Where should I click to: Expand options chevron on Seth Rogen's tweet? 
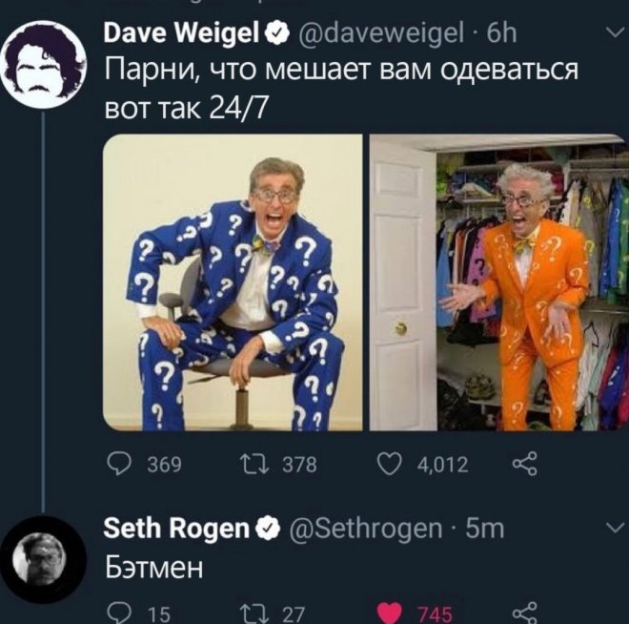(x=615, y=528)
